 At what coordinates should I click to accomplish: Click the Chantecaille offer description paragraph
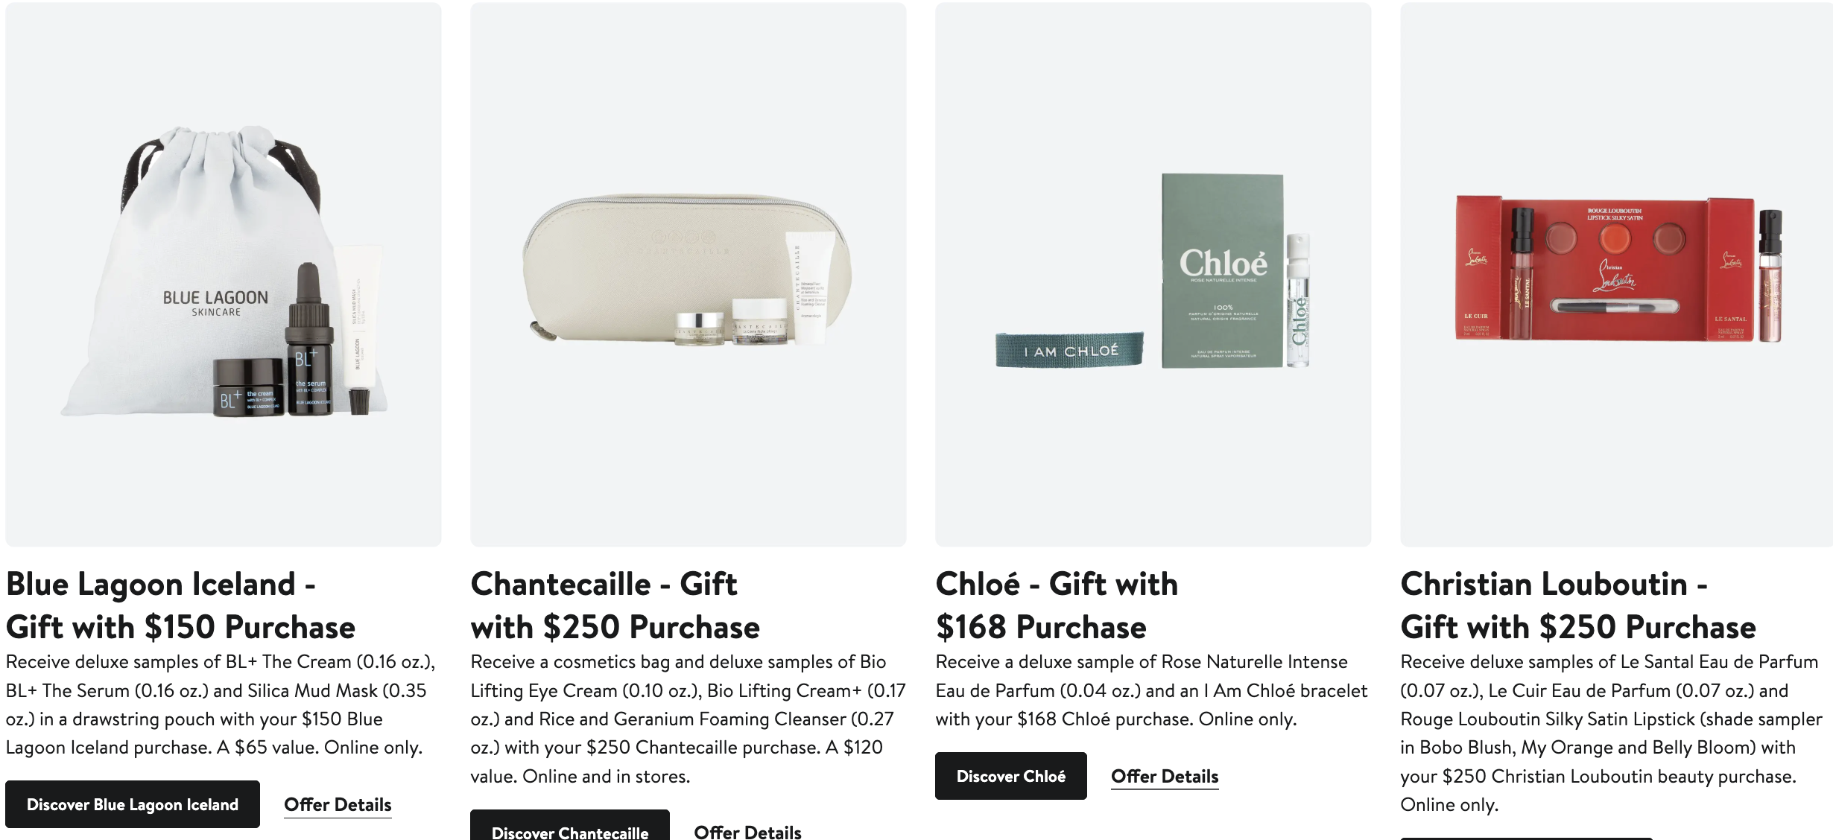(687, 719)
